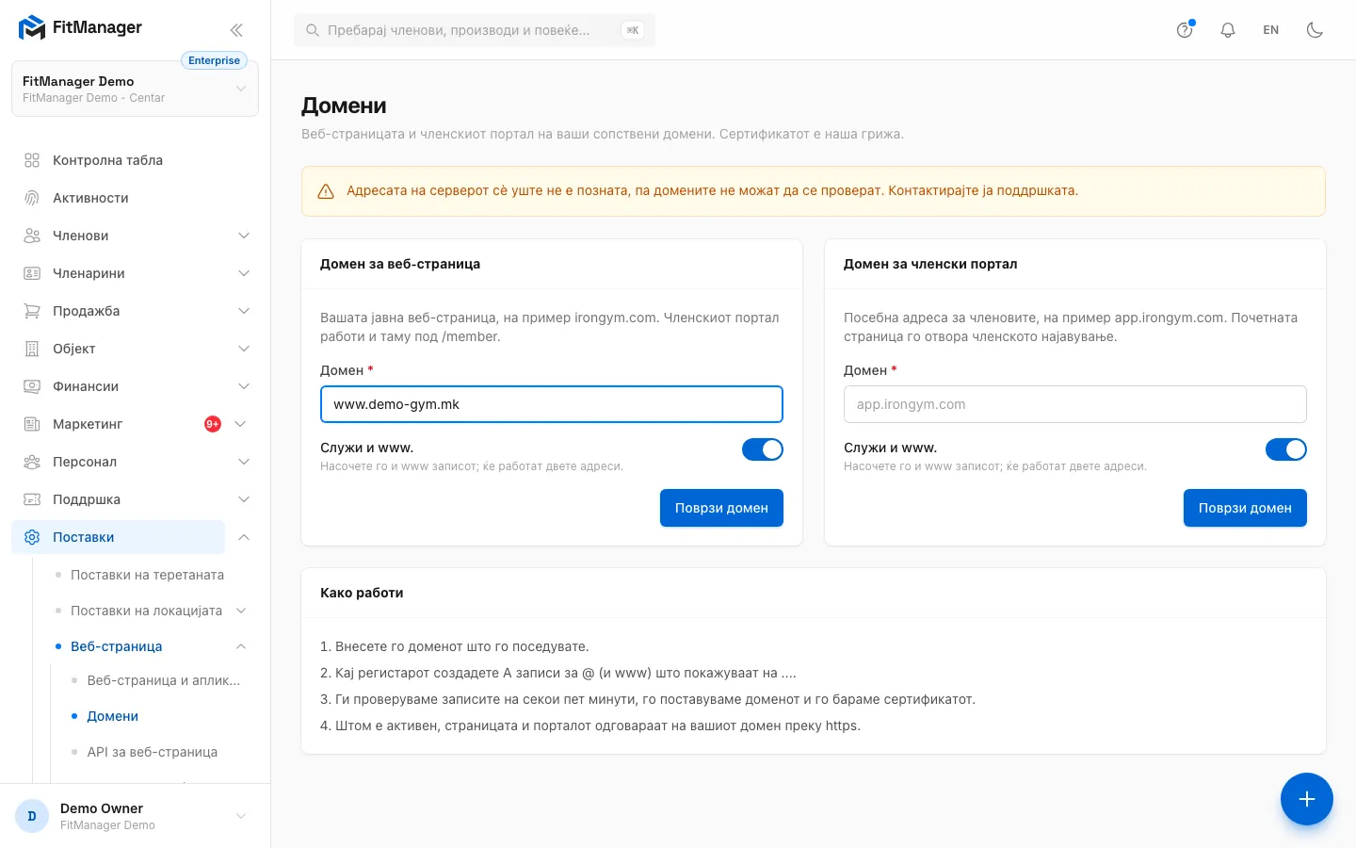Focus the app.irongym.com domain input field
The width and height of the screenshot is (1356, 848).
tap(1074, 404)
